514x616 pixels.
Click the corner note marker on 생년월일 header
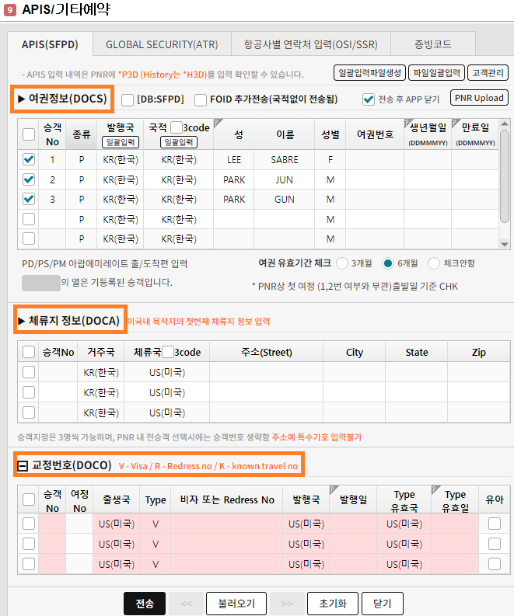[407, 123]
